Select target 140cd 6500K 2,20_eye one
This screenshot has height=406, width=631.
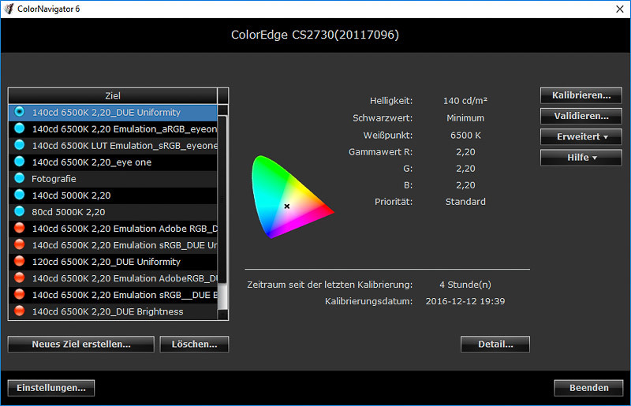click(x=113, y=162)
